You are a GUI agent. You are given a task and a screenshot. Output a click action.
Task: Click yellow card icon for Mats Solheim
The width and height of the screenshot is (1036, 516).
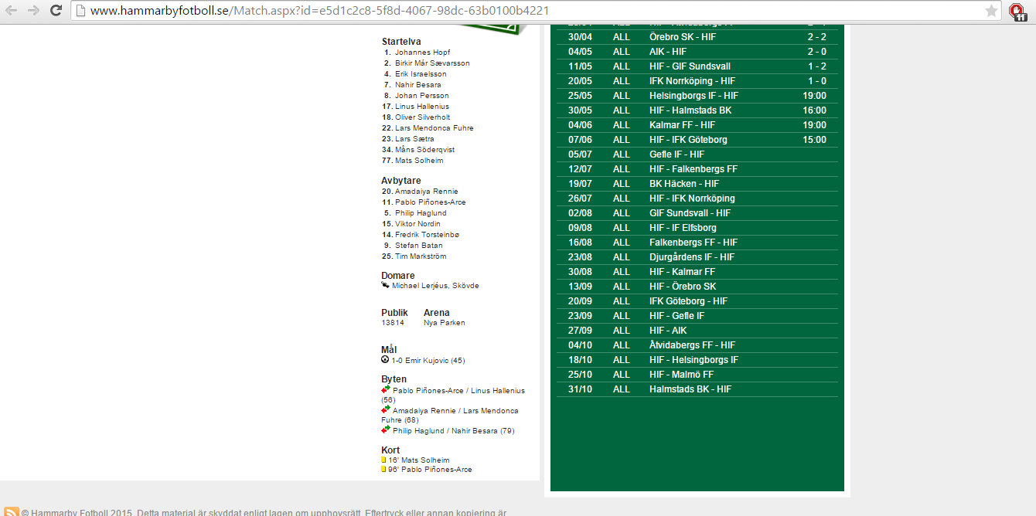point(383,460)
